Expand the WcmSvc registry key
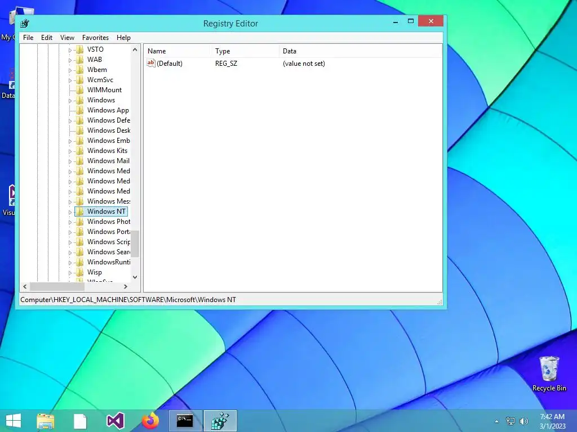Image resolution: width=577 pixels, height=432 pixels. click(70, 80)
